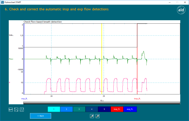Click the first graph view icon
Image resolution: width=189 pixels, height=121 pixels.
pyautogui.click(x=11, y=109)
